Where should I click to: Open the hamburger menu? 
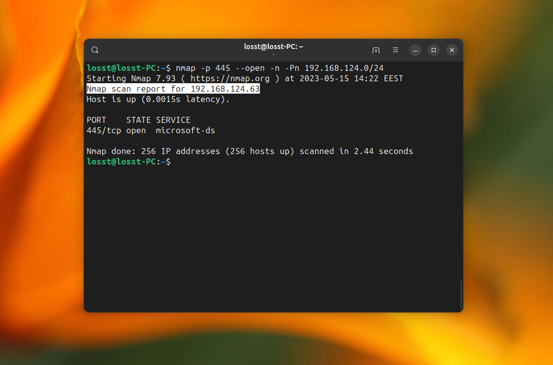coord(395,50)
